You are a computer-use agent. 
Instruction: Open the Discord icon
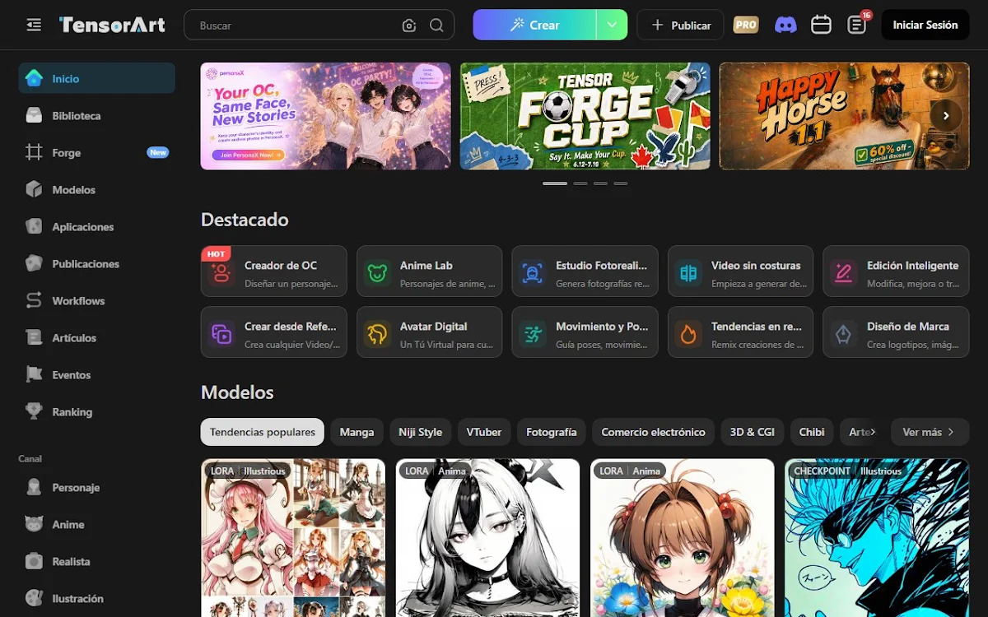(x=785, y=26)
